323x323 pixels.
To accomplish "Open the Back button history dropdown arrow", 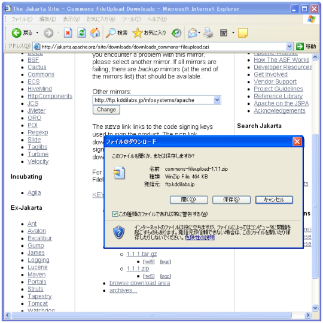I will 37,33.
